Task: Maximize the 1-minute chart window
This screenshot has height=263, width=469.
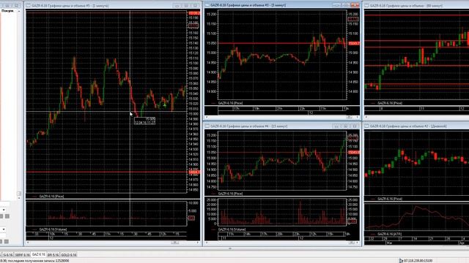Action: pyautogui.click(x=186, y=6)
